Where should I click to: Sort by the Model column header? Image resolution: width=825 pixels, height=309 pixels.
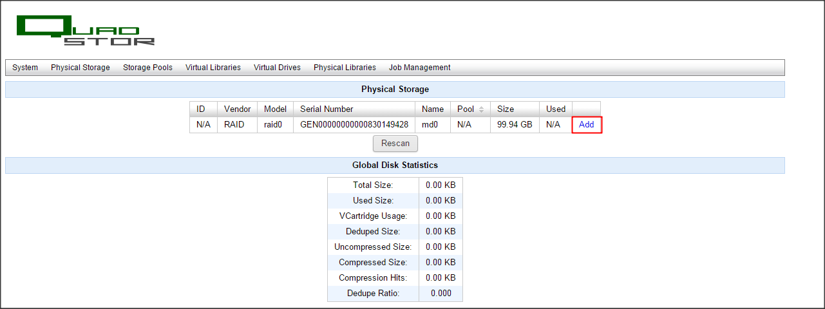275,109
